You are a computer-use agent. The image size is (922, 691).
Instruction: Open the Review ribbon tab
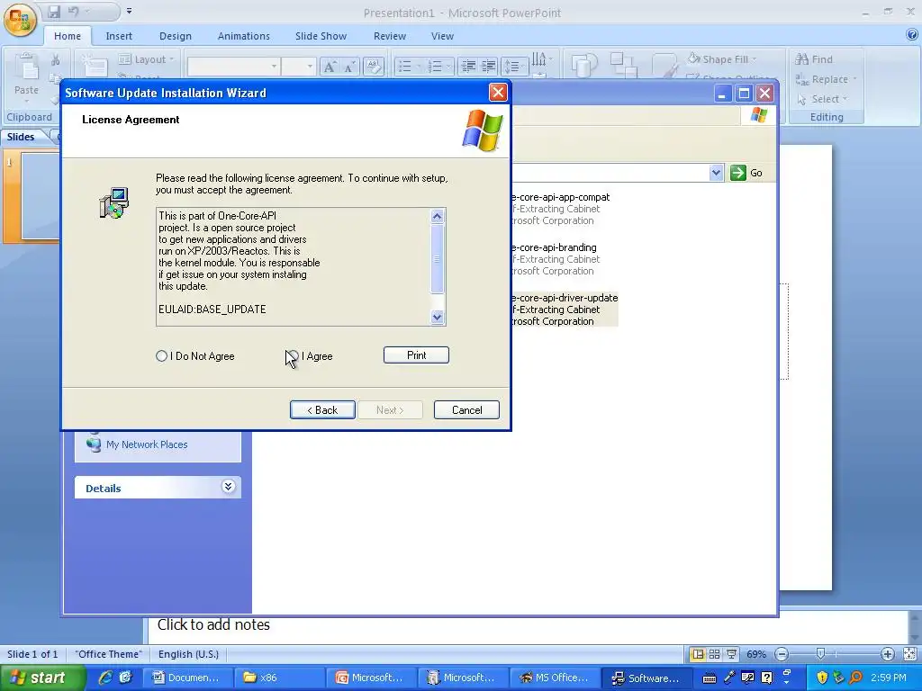tap(390, 36)
